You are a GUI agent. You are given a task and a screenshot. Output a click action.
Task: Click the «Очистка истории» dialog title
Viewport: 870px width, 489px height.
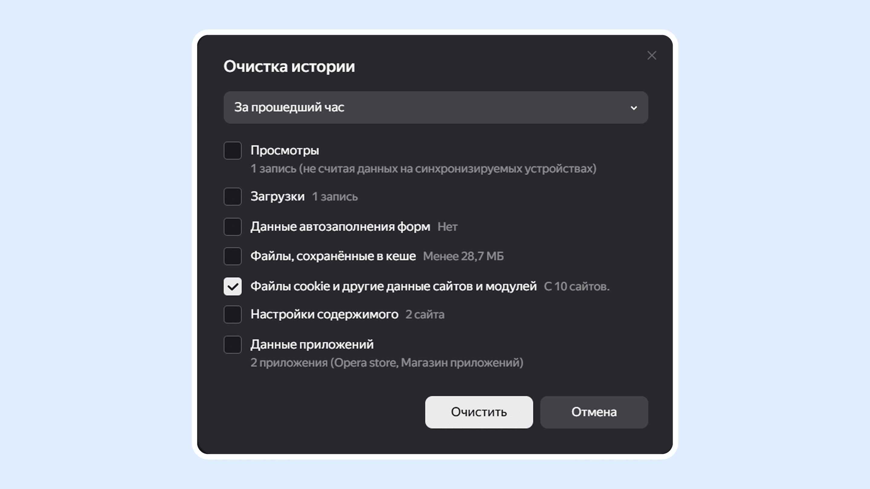(289, 66)
